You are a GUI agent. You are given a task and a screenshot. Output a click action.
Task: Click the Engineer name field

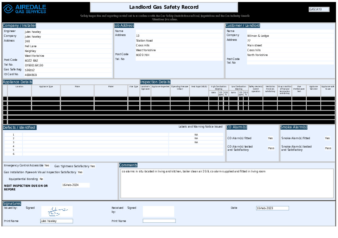tap(67, 32)
